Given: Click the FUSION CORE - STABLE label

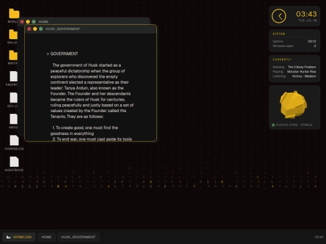Looking at the screenshot, I should pyautogui.click(x=294, y=125).
